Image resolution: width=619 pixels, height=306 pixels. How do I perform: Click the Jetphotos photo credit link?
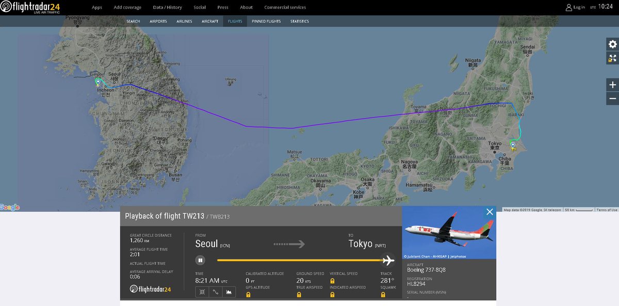click(x=458, y=256)
